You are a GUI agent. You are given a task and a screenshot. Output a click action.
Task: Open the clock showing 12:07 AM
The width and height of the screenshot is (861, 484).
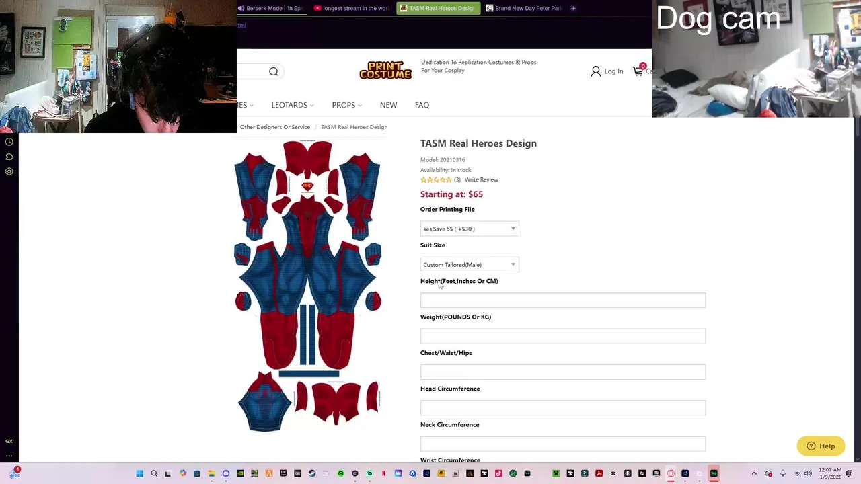coord(830,473)
